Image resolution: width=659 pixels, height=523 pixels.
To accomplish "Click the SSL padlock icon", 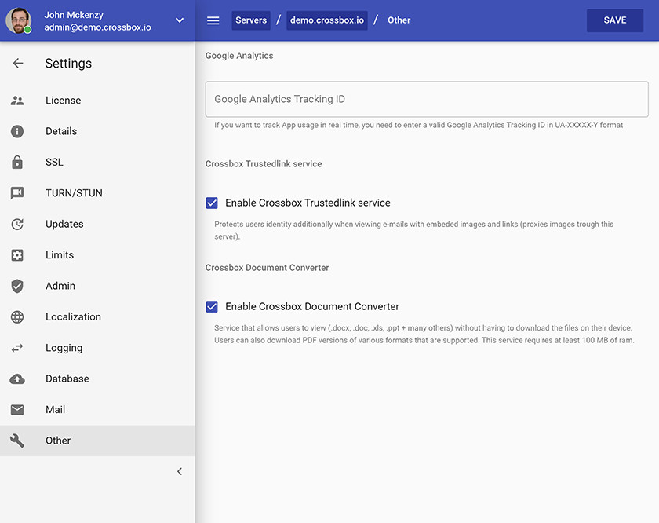I will pyautogui.click(x=17, y=162).
